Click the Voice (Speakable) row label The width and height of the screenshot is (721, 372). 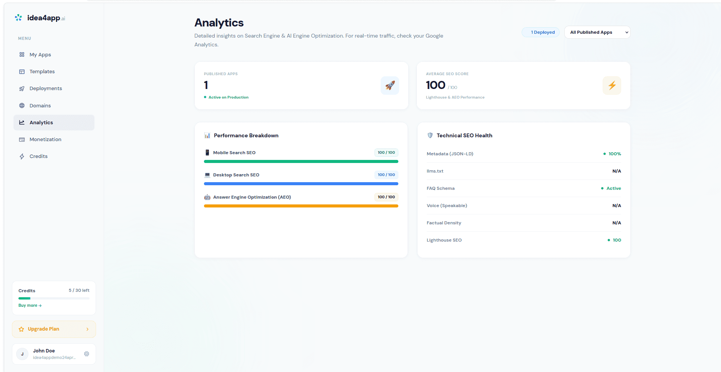point(447,206)
